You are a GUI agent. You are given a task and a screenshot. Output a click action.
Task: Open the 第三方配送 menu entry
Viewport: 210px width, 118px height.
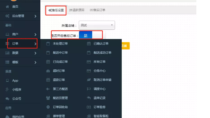pos(60,89)
